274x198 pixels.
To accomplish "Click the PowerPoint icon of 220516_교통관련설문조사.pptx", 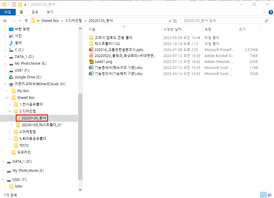I will (x=91, y=50).
